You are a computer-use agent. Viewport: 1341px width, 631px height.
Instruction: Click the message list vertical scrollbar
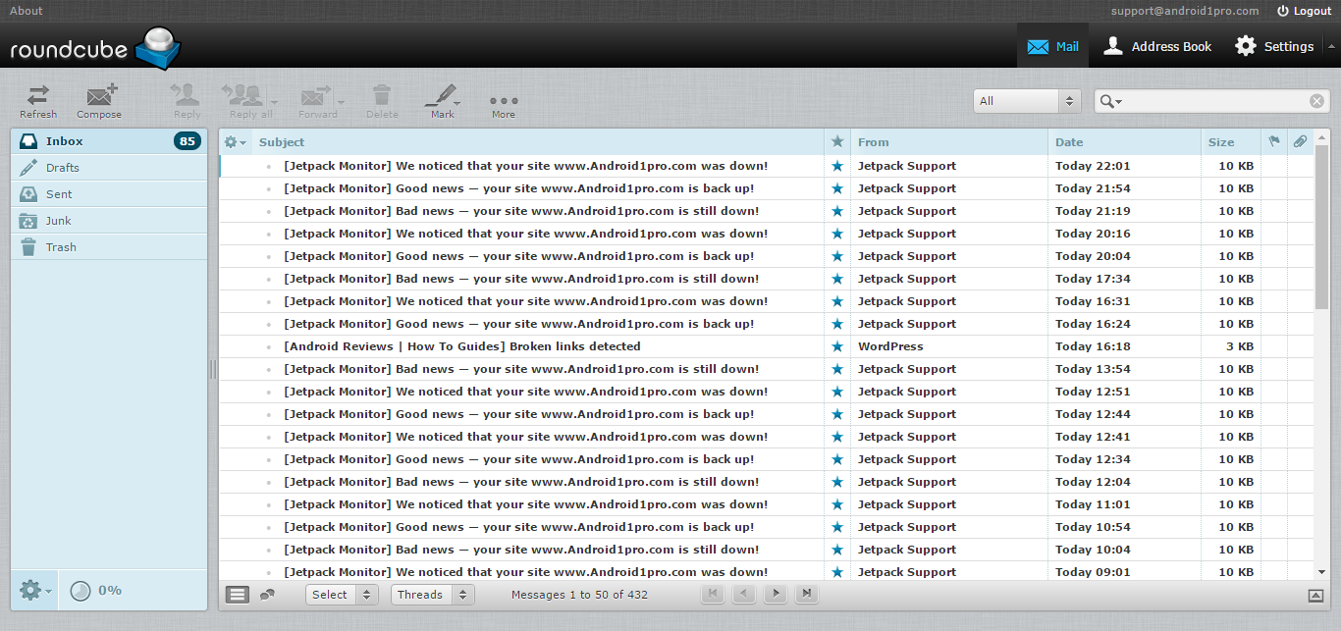[x=1321, y=228]
